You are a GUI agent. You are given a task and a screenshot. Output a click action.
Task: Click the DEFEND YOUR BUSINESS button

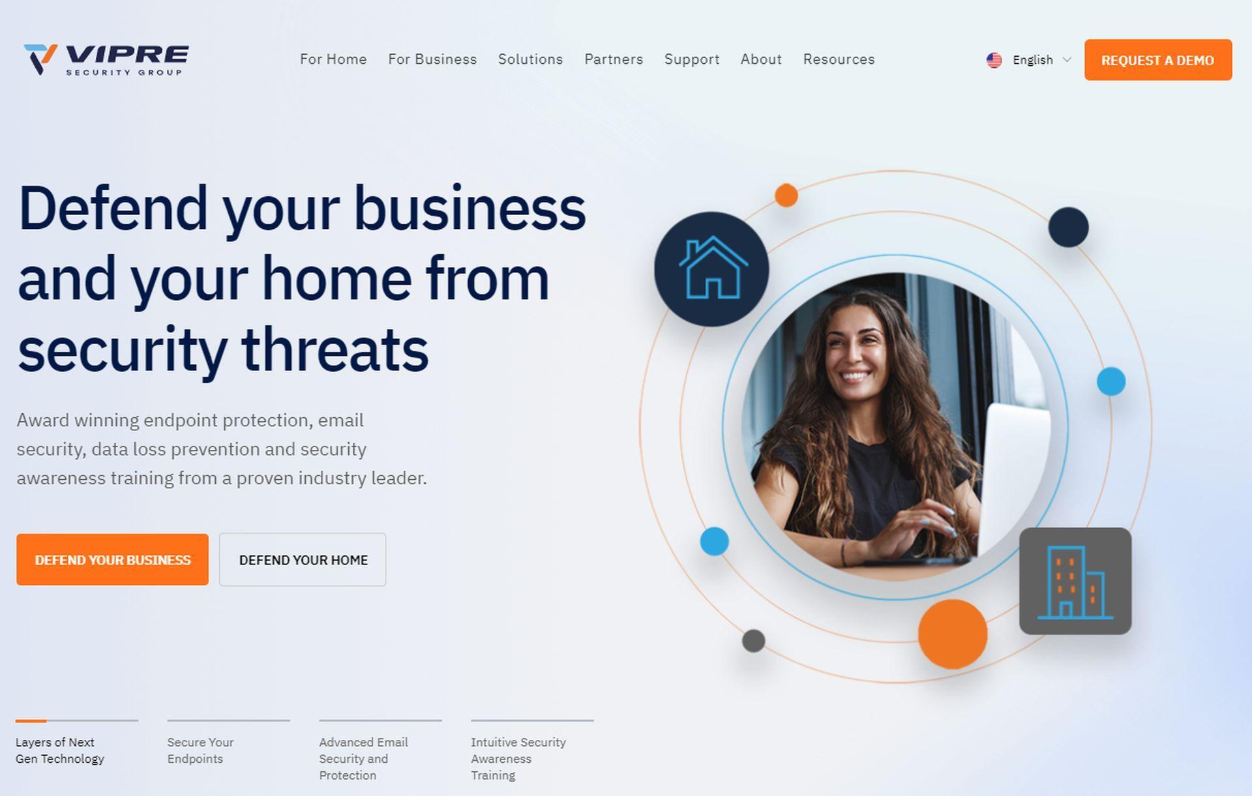click(x=112, y=559)
